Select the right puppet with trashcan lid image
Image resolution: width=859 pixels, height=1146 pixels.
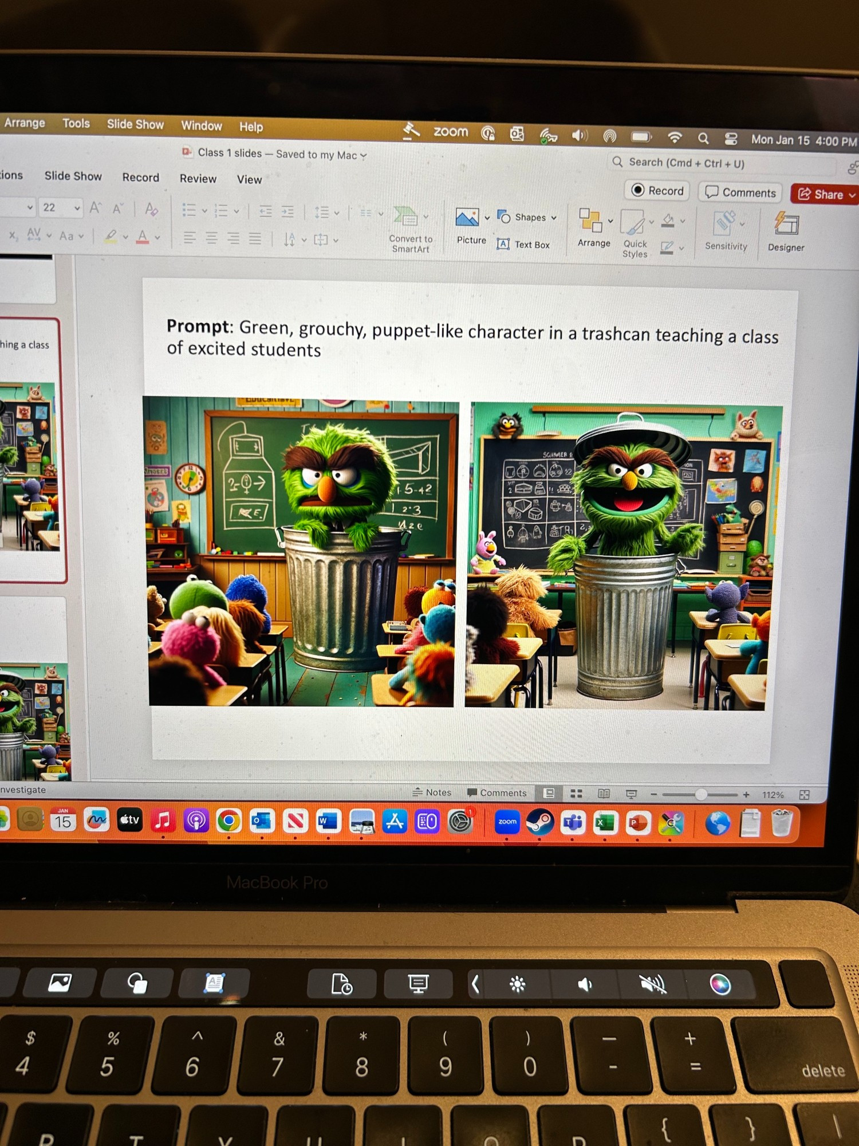click(x=623, y=557)
